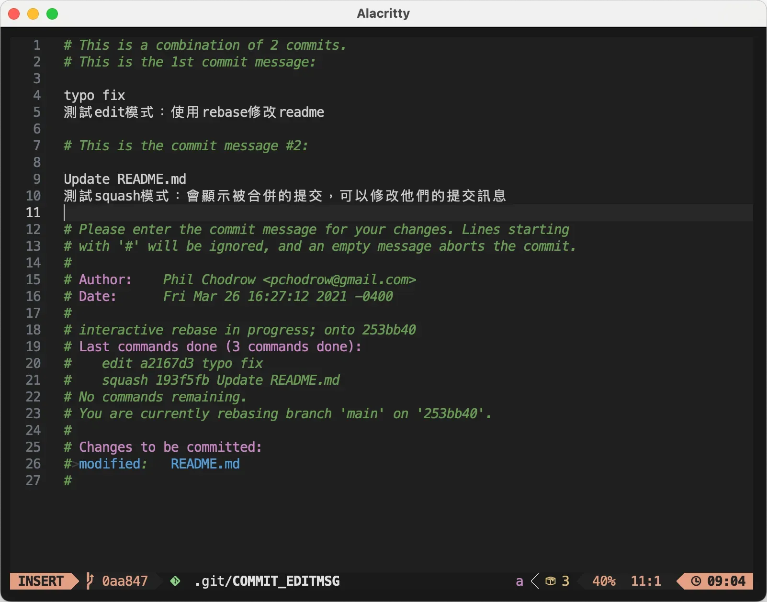Screen dimensions: 767x602
Task: Click the .git/COMMIT_EDITMSG filename in statusline
Action: 267,581
